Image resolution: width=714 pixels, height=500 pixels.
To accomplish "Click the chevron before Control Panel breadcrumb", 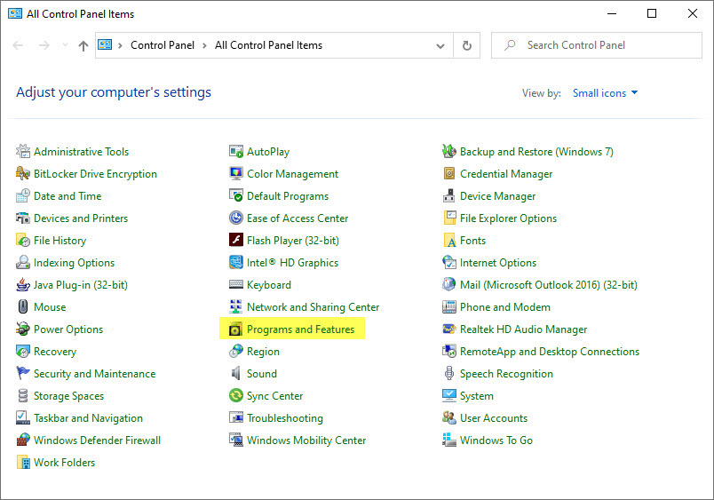I will pyautogui.click(x=120, y=45).
